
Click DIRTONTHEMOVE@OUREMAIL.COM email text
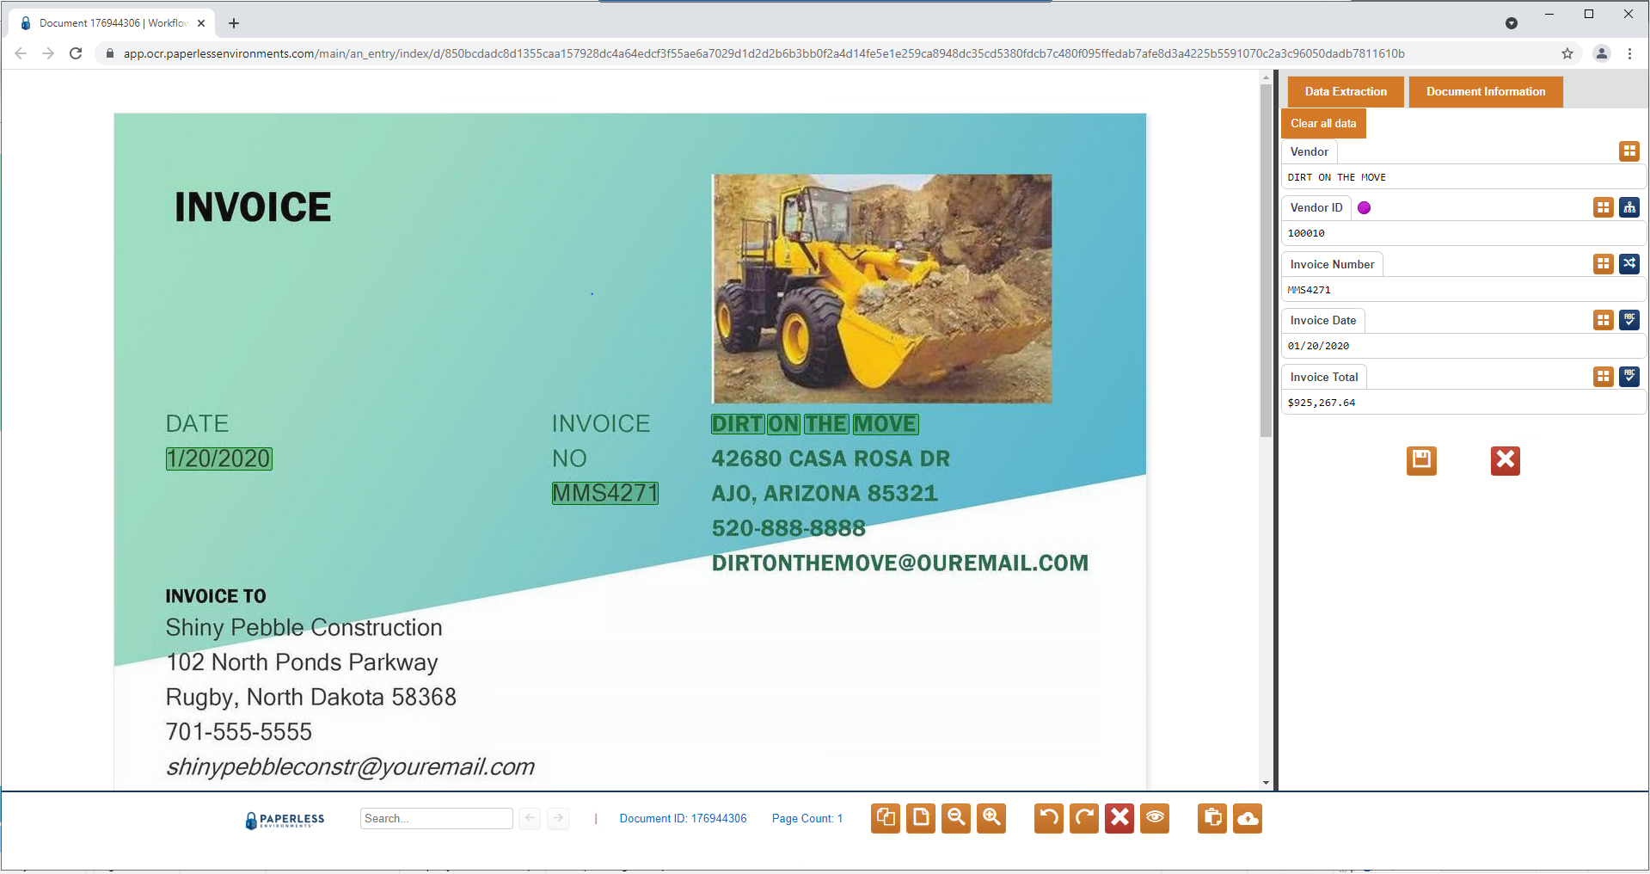900,563
